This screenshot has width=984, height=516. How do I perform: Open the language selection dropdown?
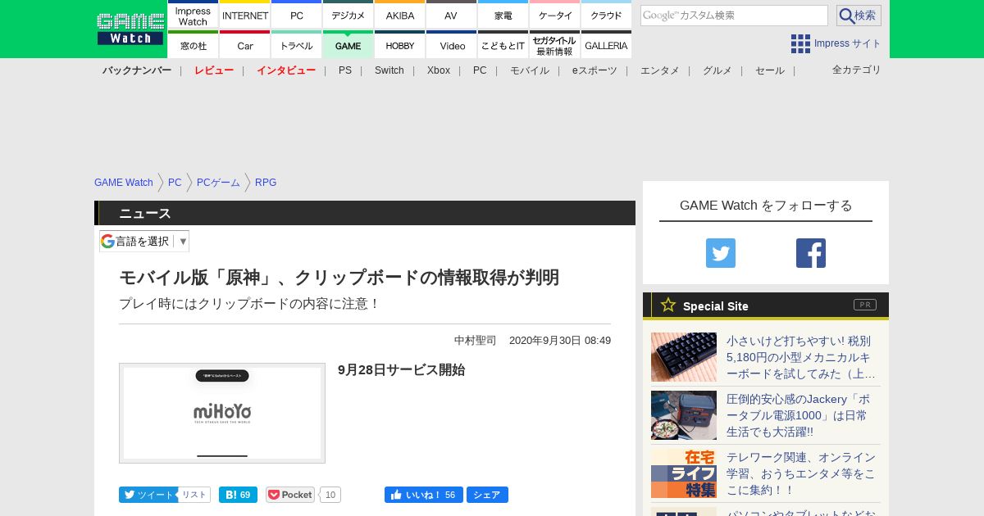tap(144, 241)
